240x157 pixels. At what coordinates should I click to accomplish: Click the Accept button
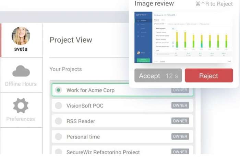tap(158, 76)
